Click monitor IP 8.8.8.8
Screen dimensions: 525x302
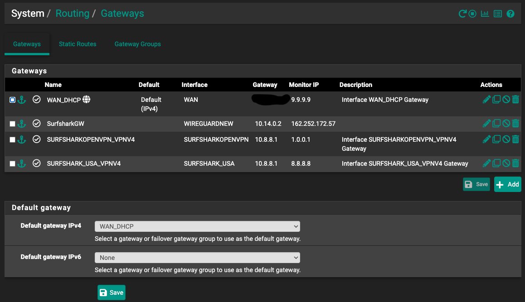coord(301,163)
